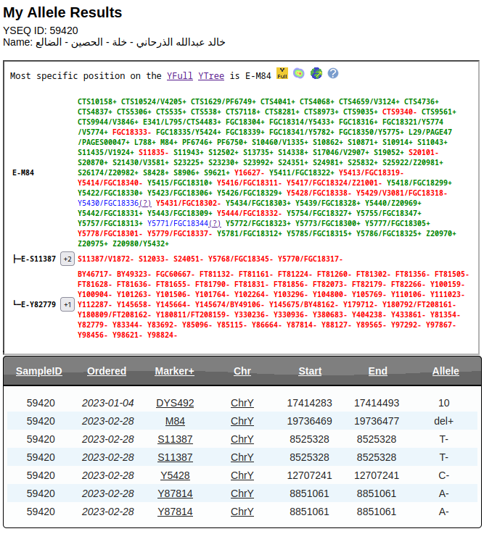The image size is (484, 534).
Task: Open ChrY link in the M84 row
Action: pos(242,421)
